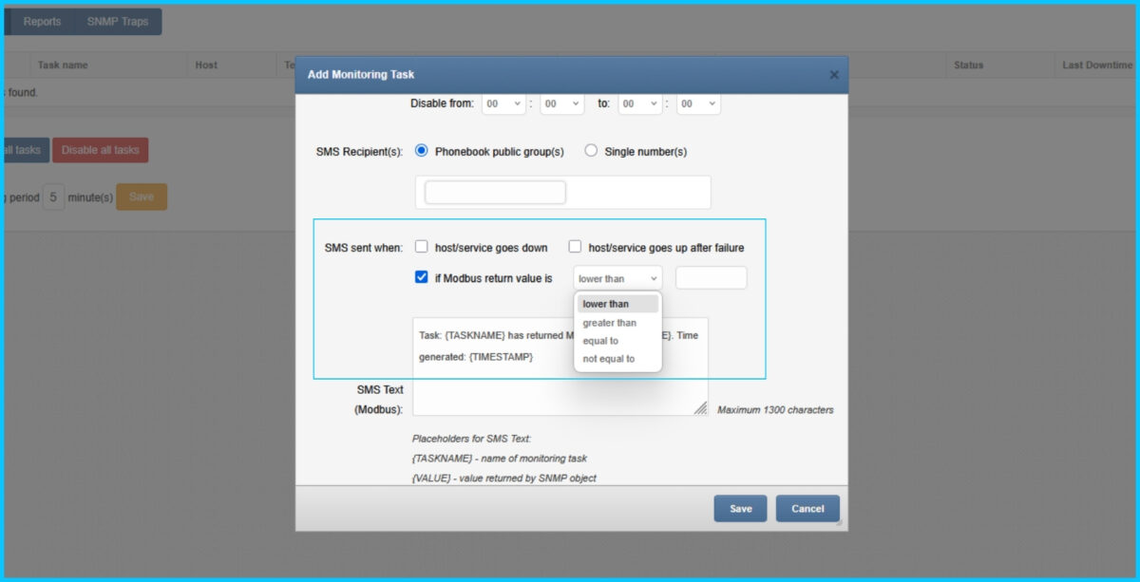The width and height of the screenshot is (1140, 582).
Task: Choose Single number(s) radio option
Action: (591, 150)
